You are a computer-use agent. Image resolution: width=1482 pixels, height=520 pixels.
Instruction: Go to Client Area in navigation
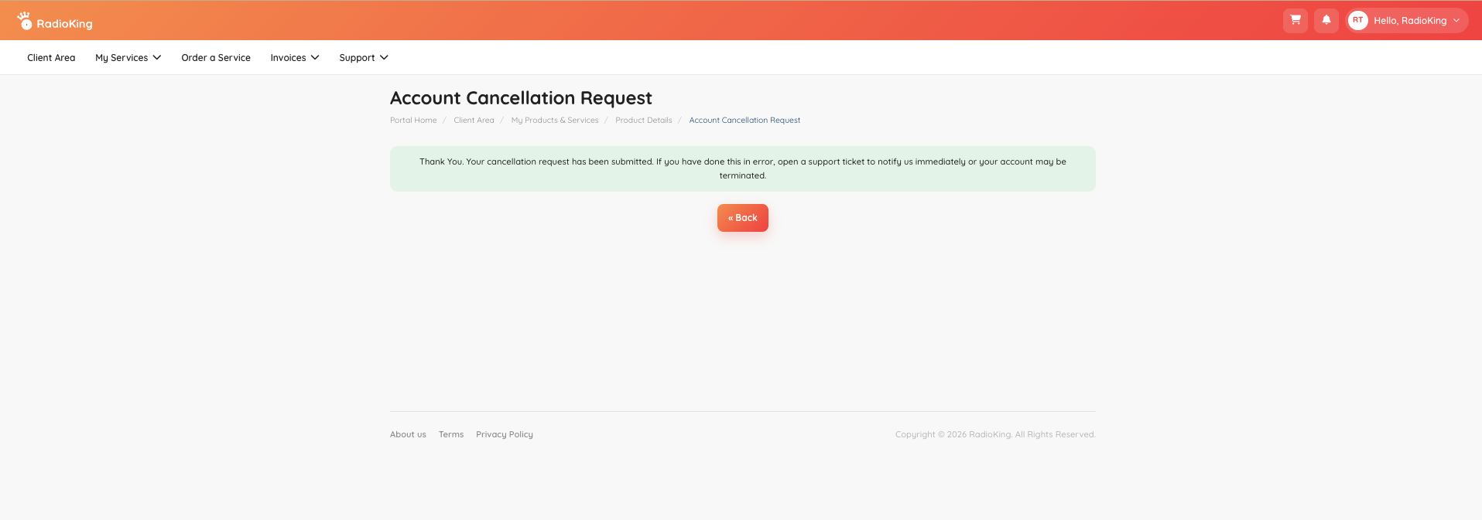click(x=51, y=58)
